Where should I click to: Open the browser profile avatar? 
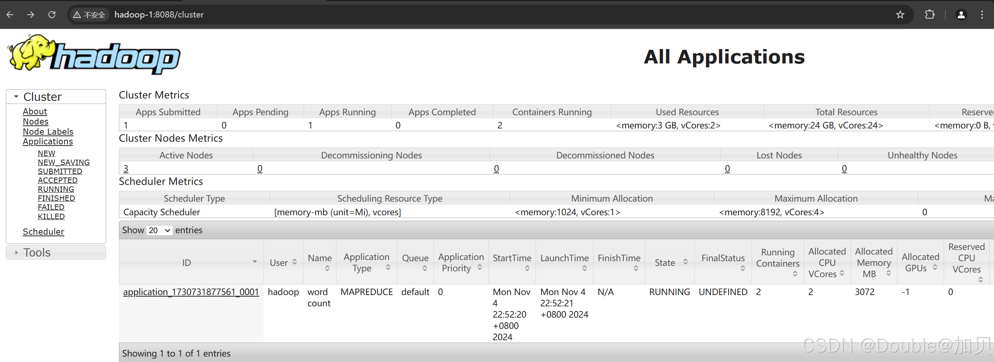pyautogui.click(x=961, y=15)
